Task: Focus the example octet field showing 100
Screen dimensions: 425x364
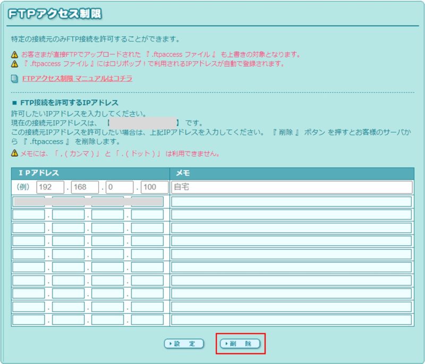Action: [155, 187]
